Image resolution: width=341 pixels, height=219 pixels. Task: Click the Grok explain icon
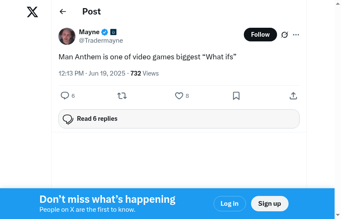pyautogui.click(x=285, y=35)
